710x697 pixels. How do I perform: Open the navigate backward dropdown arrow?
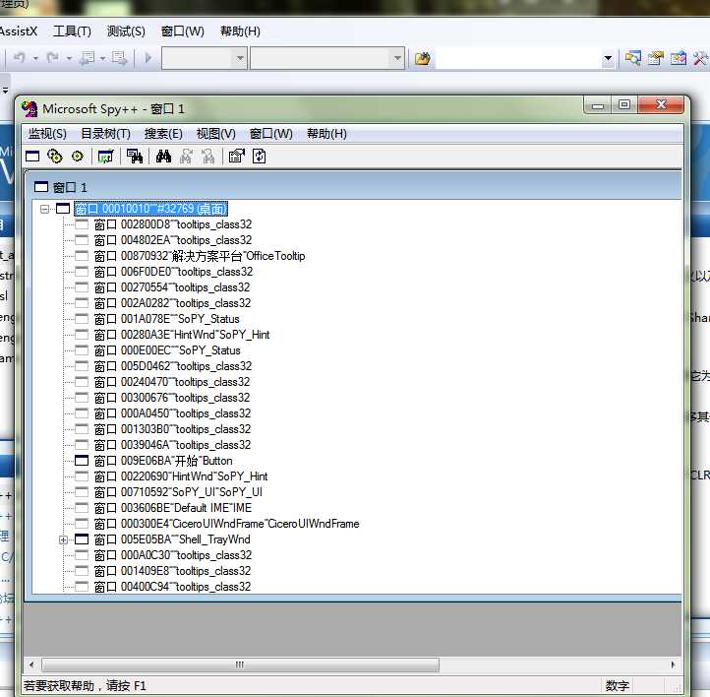click(103, 58)
